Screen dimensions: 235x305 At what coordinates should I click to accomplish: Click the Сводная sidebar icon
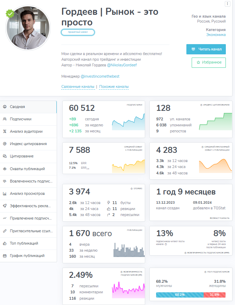click(5, 107)
